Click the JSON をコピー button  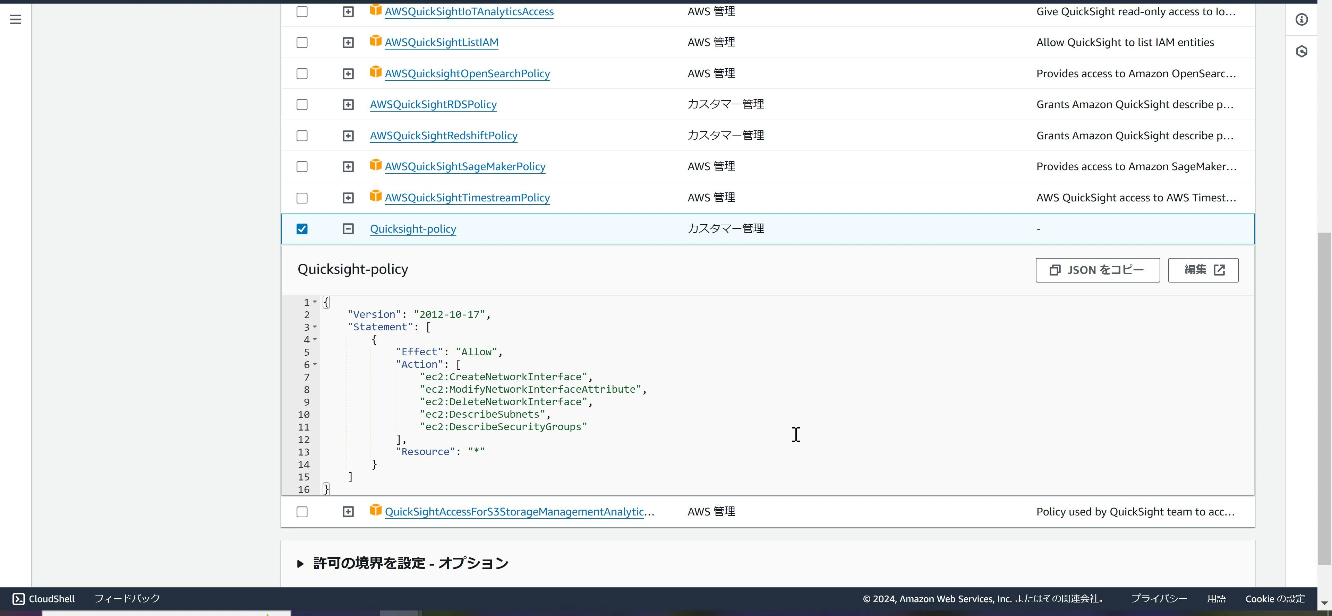coord(1097,270)
